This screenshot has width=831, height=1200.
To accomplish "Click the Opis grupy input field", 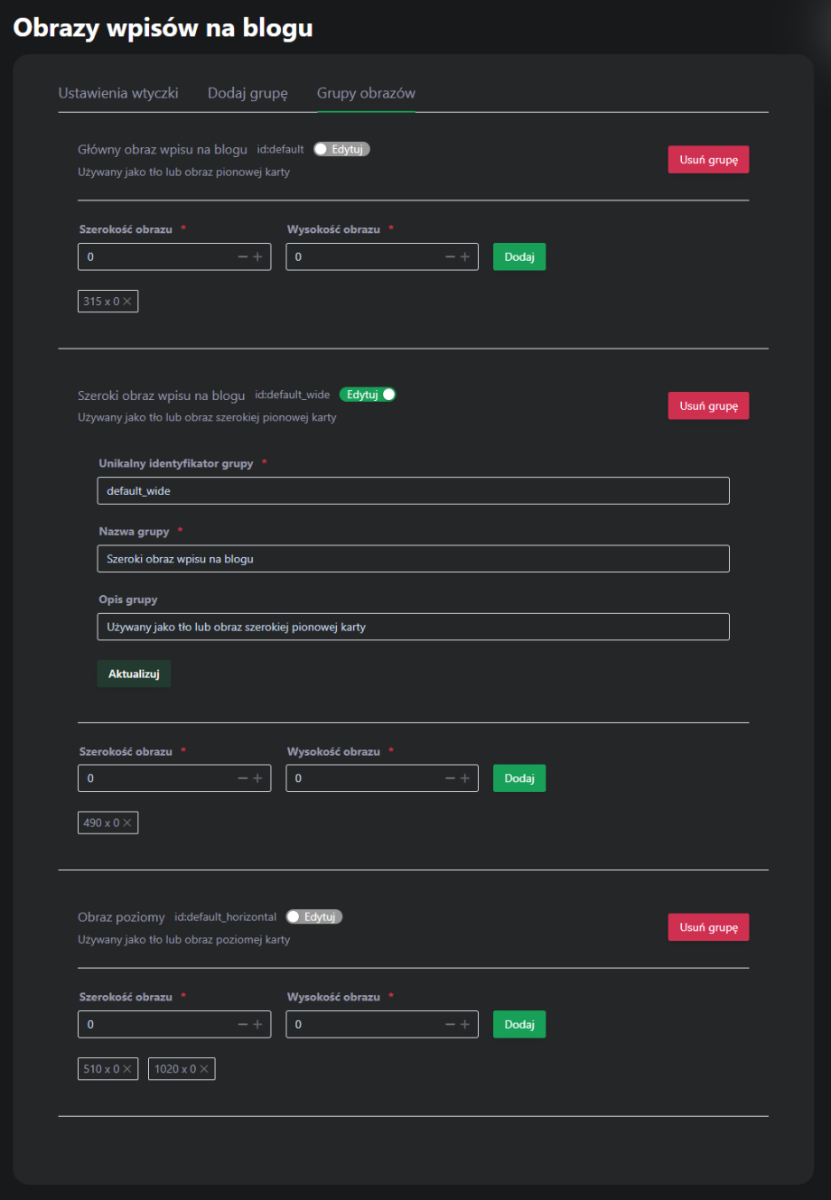I will click(413, 627).
